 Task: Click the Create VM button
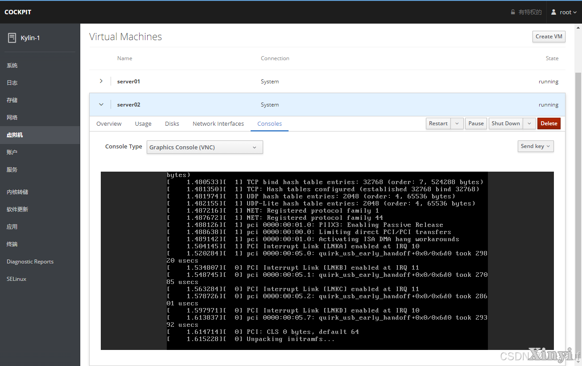tap(549, 37)
